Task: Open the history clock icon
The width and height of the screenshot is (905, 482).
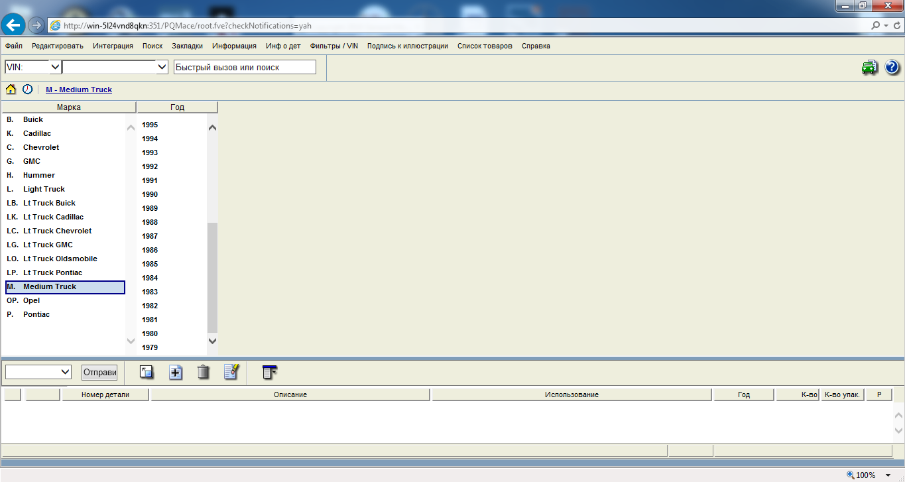Action: click(x=27, y=89)
